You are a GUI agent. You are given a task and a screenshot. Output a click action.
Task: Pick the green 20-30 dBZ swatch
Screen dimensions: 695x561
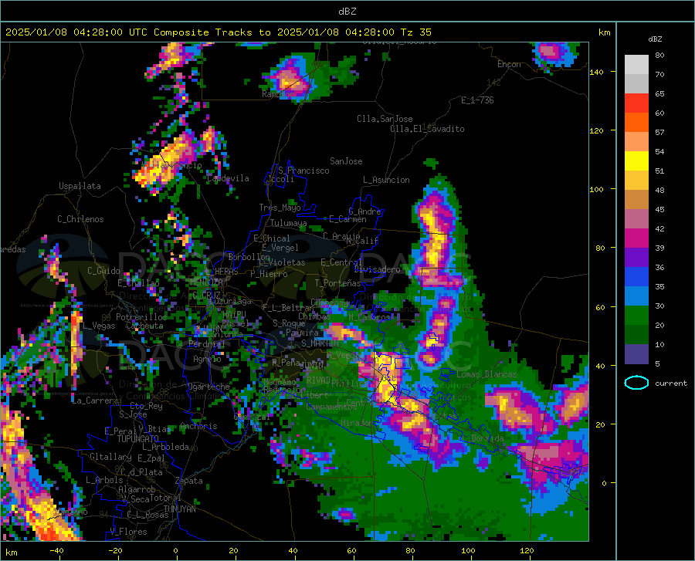(636, 316)
